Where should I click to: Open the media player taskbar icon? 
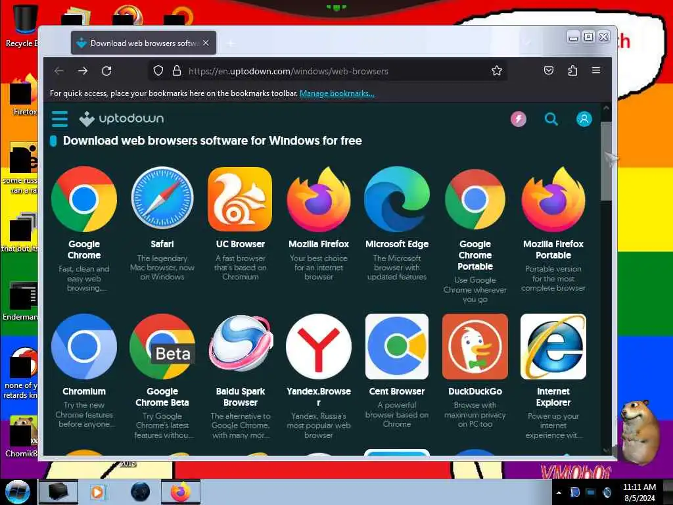[x=97, y=492]
